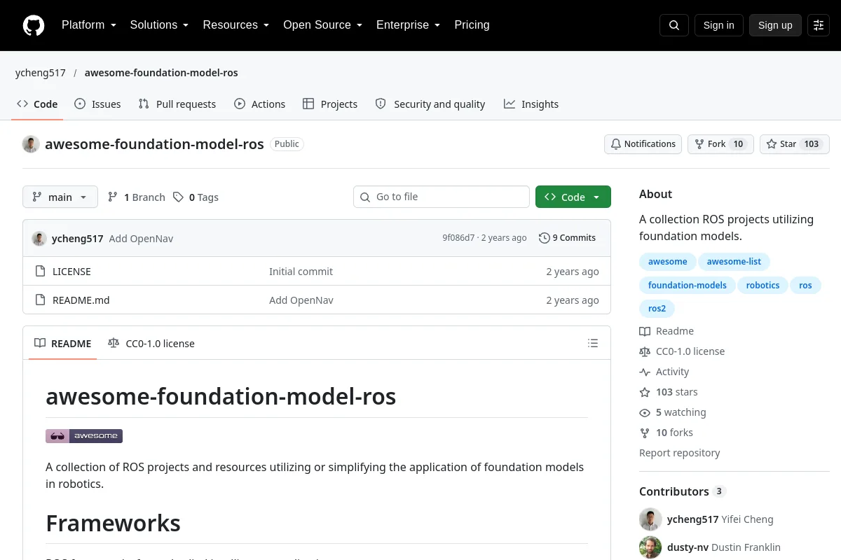Open the 103 stars link

(669, 392)
